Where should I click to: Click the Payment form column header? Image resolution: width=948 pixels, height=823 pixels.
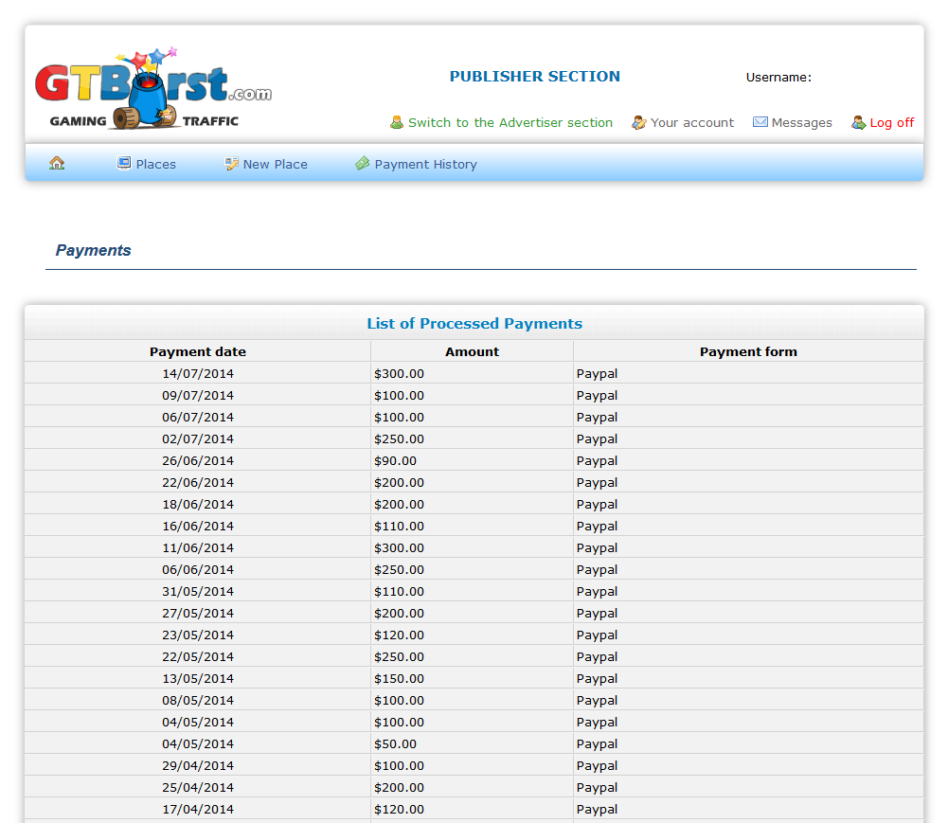[x=748, y=352]
